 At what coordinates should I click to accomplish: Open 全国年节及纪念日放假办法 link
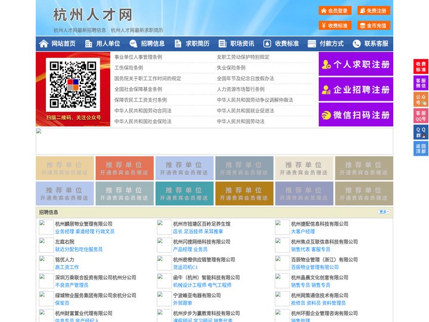click(x=245, y=78)
